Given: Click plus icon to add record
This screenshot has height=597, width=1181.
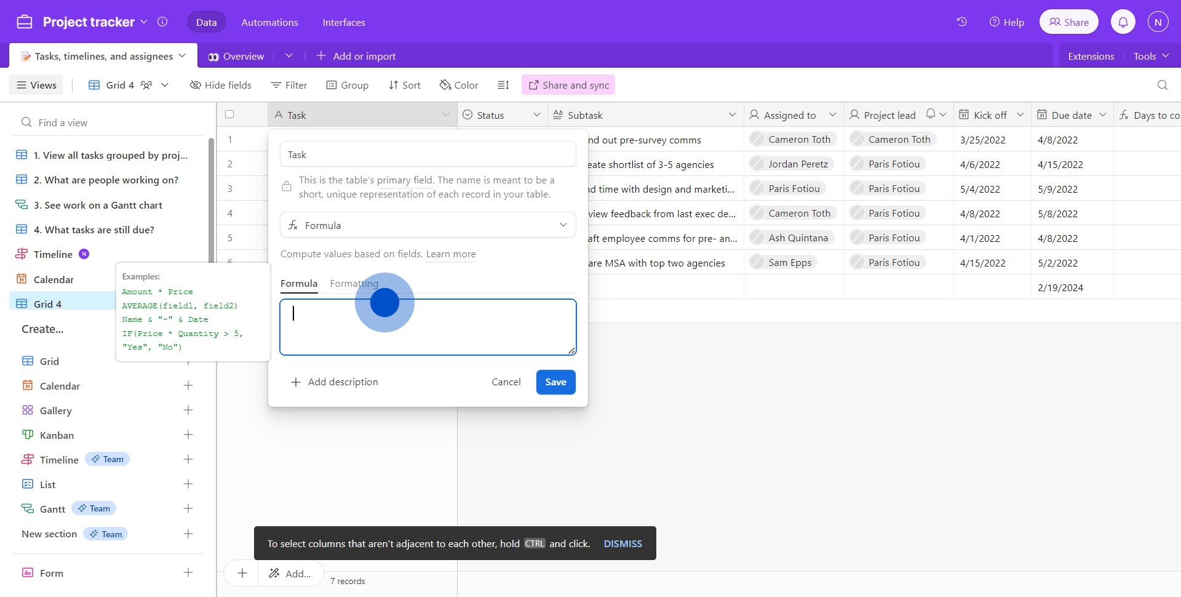Looking at the screenshot, I should pyautogui.click(x=242, y=573).
